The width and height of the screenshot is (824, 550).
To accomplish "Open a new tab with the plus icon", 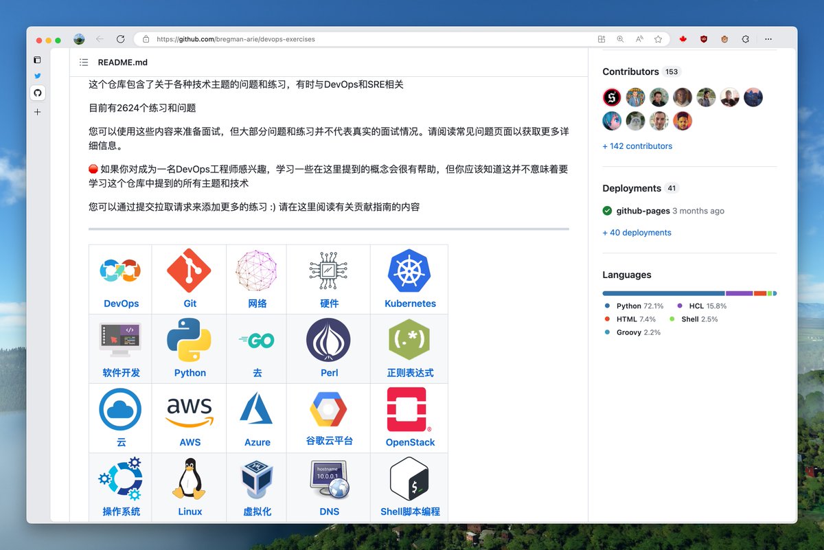I will point(38,111).
